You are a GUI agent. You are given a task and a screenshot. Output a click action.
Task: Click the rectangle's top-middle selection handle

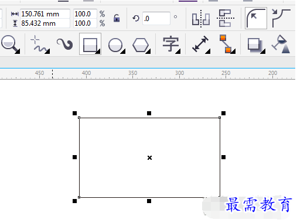(x=149, y=113)
